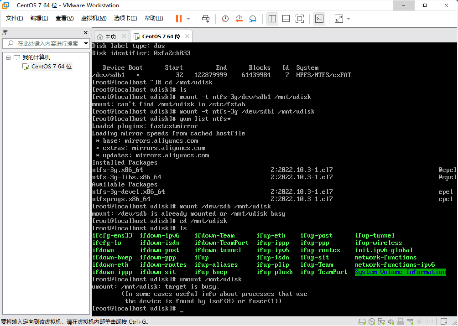This screenshot has width=458, height=326.
Task: Take a snapshot with the clock-plus icon
Action: pyautogui.click(x=225, y=19)
